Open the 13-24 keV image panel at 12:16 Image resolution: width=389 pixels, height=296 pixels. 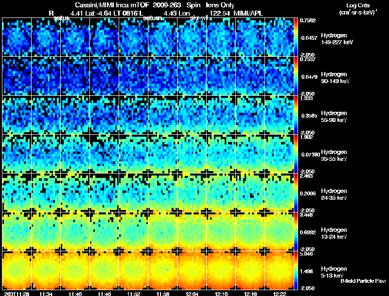pyautogui.click(x=250, y=231)
